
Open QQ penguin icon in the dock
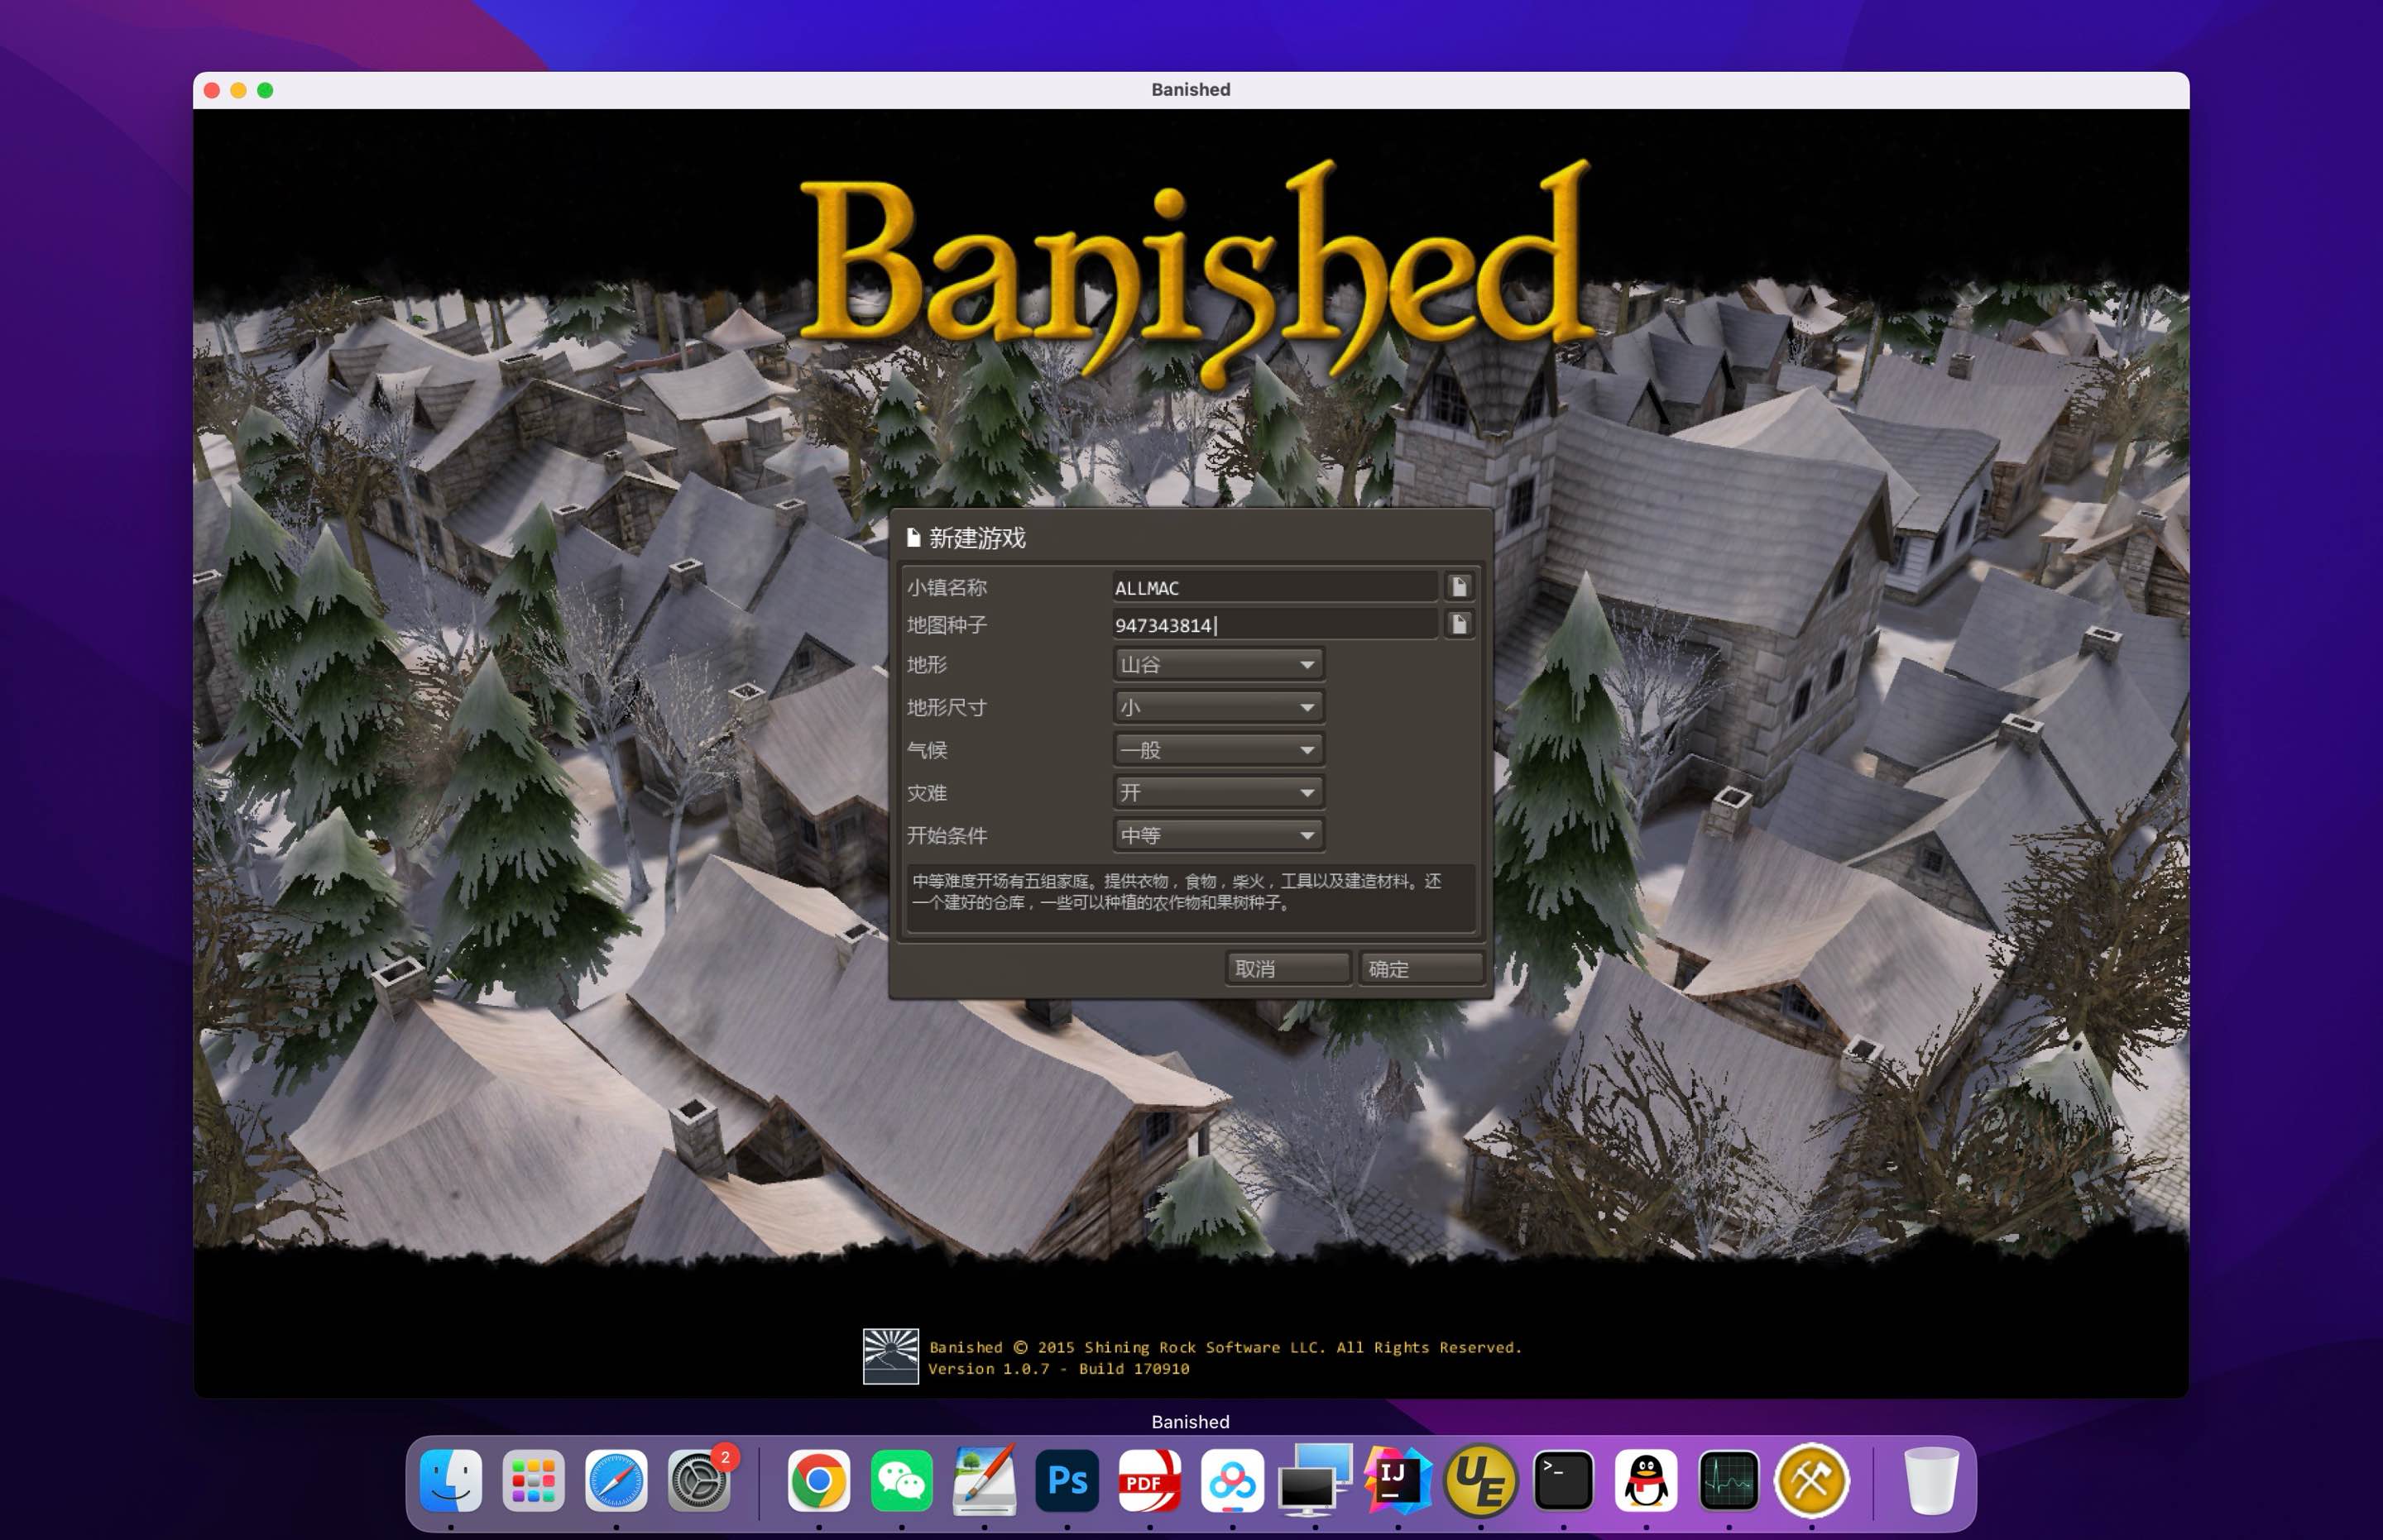[x=1647, y=1481]
